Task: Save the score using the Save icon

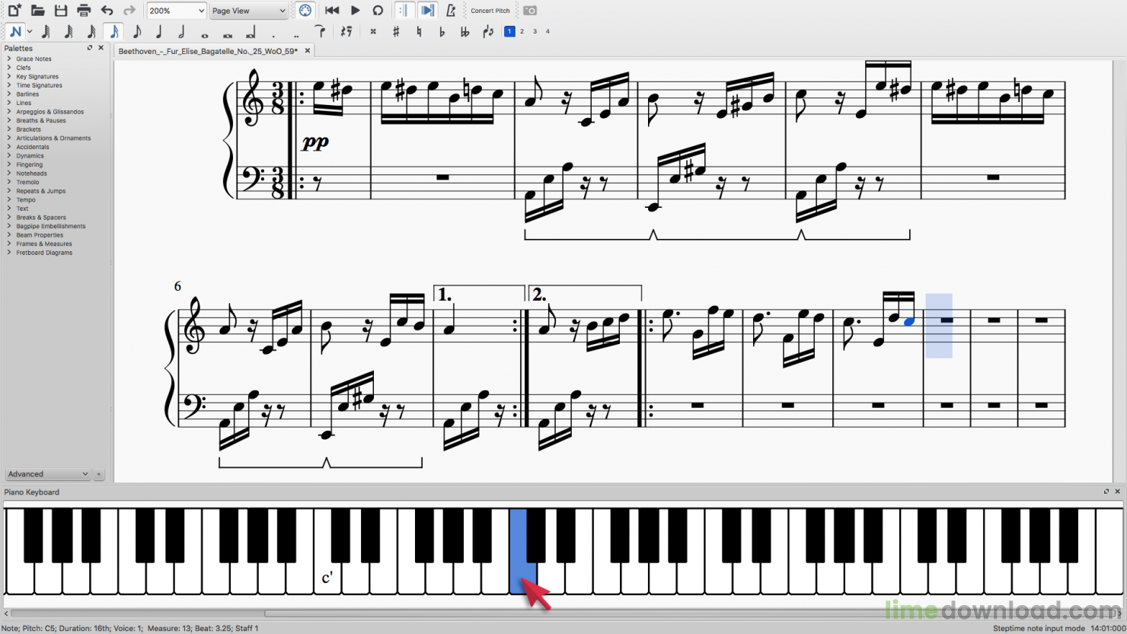Action: pos(60,10)
